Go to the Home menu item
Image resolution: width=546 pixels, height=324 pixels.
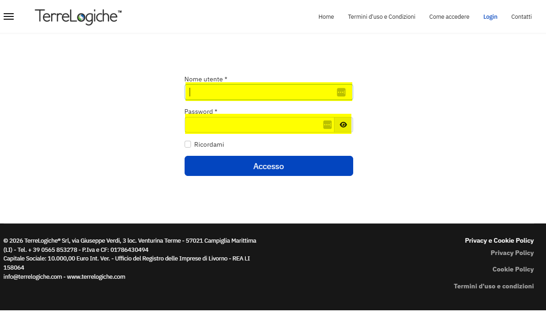(x=326, y=17)
